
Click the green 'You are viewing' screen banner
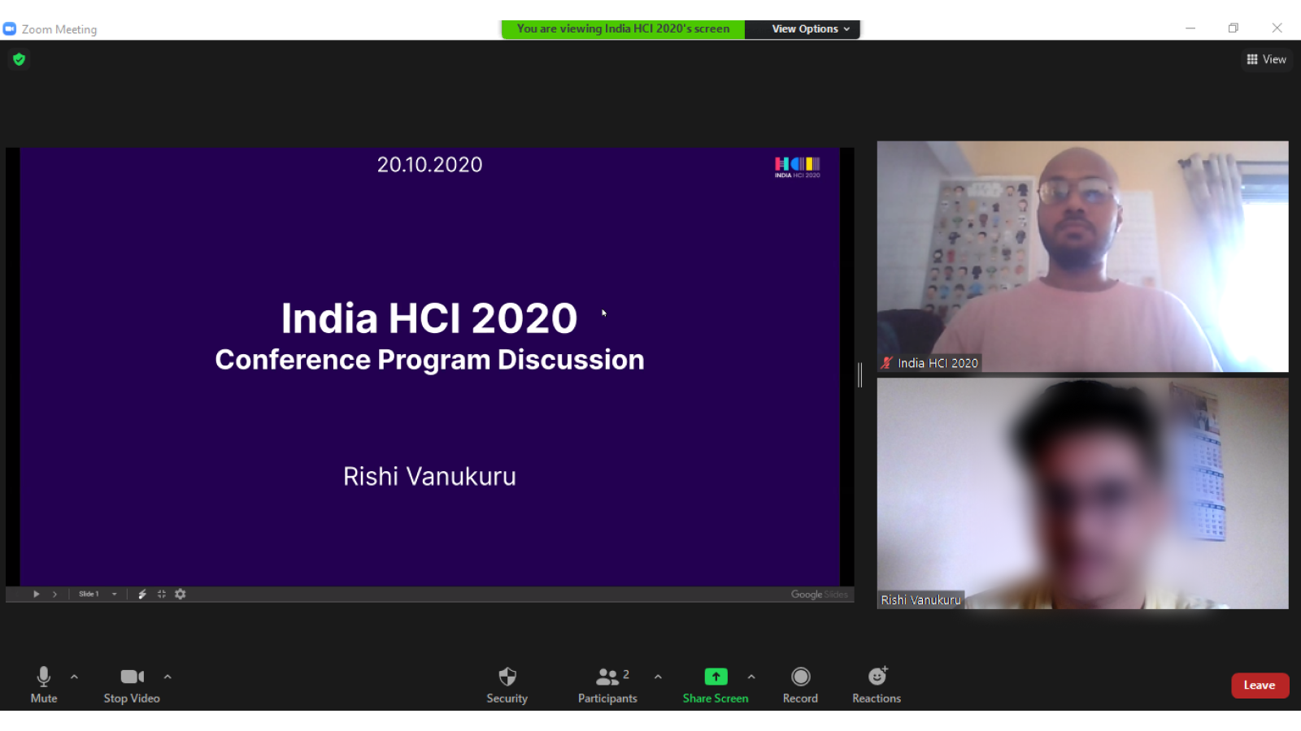(x=623, y=29)
